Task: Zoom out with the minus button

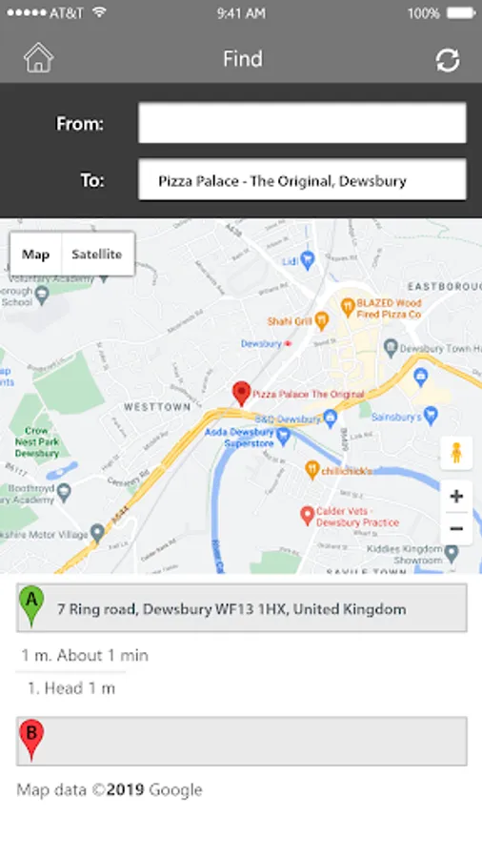Action: (456, 528)
